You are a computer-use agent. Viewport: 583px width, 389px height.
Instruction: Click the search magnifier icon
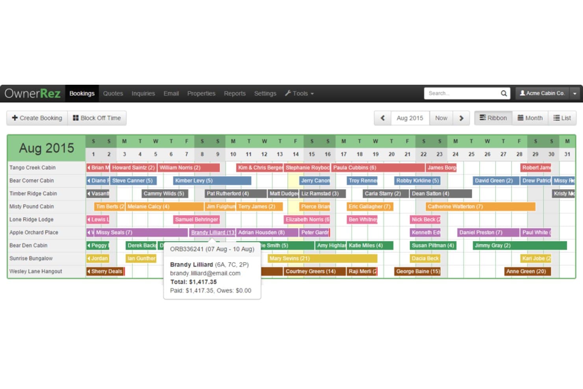[x=503, y=93]
